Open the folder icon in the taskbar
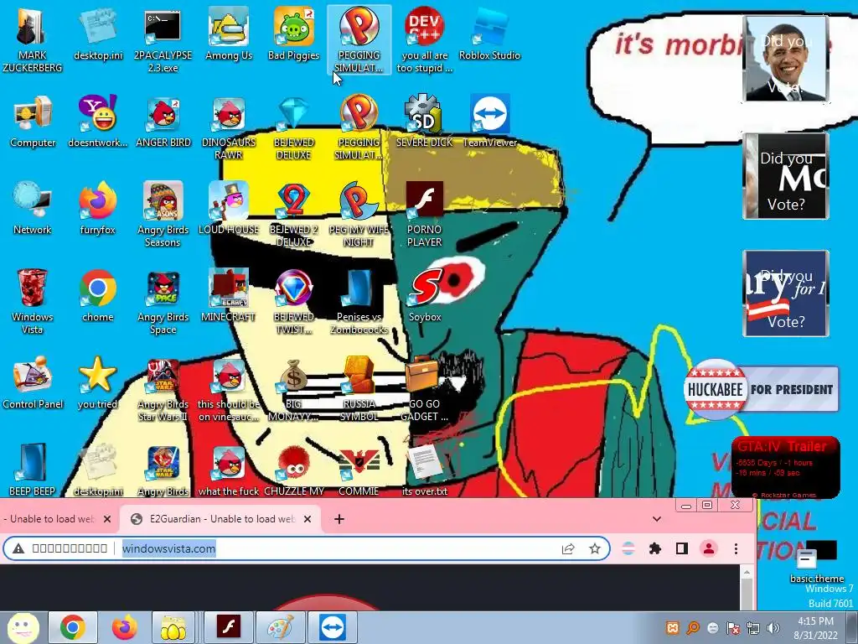Image resolution: width=858 pixels, height=644 pixels. [173, 627]
